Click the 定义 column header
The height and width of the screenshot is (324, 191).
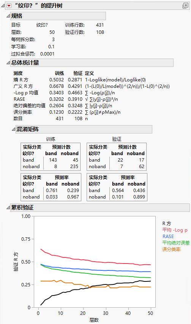(89, 73)
